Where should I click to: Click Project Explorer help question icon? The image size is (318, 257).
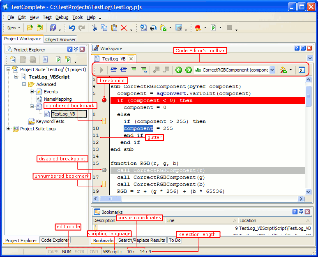pyautogui.click(x=69, y=49)
